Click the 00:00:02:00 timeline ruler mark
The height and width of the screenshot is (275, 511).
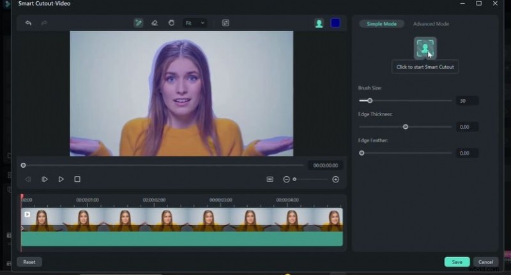[x=154, y=200]
